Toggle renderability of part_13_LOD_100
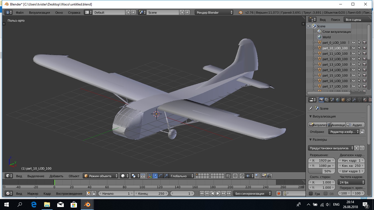374x210 pixels. [x=365, y=64]
